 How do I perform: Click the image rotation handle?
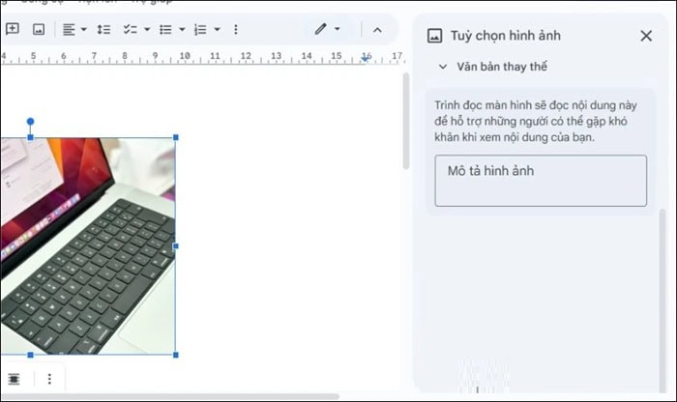pos(30,122)
